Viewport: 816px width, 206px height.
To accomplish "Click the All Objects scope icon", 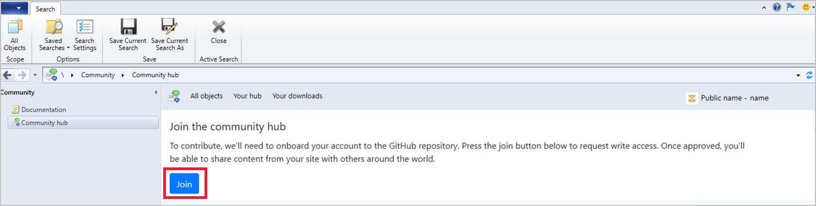I will 15,35.
